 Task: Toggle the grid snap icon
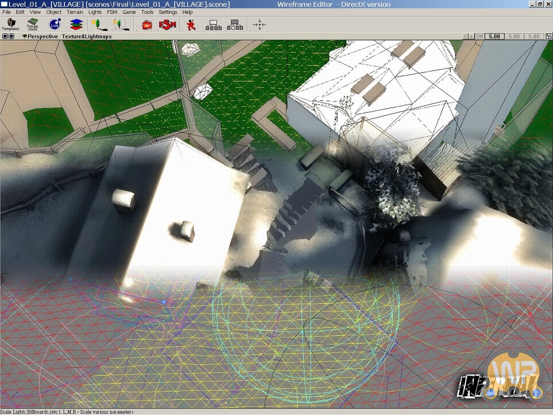click(x=465, y=36)
